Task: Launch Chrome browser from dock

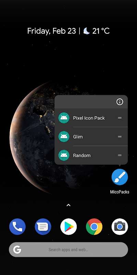Action: tap(94, 227)
